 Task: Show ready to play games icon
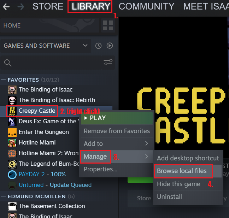point(110,46)
